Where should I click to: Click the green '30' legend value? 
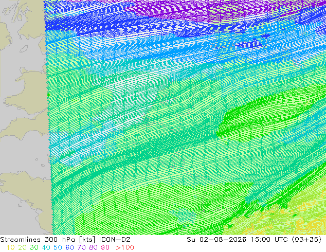click(34, 247)
